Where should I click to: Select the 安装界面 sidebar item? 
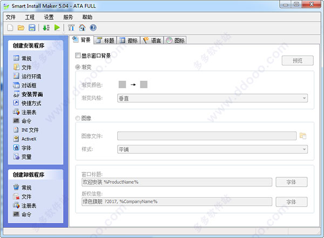coord(28,94)
